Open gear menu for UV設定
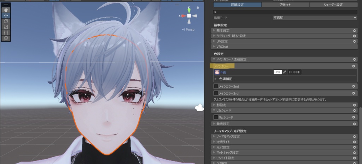 point(354,42)
